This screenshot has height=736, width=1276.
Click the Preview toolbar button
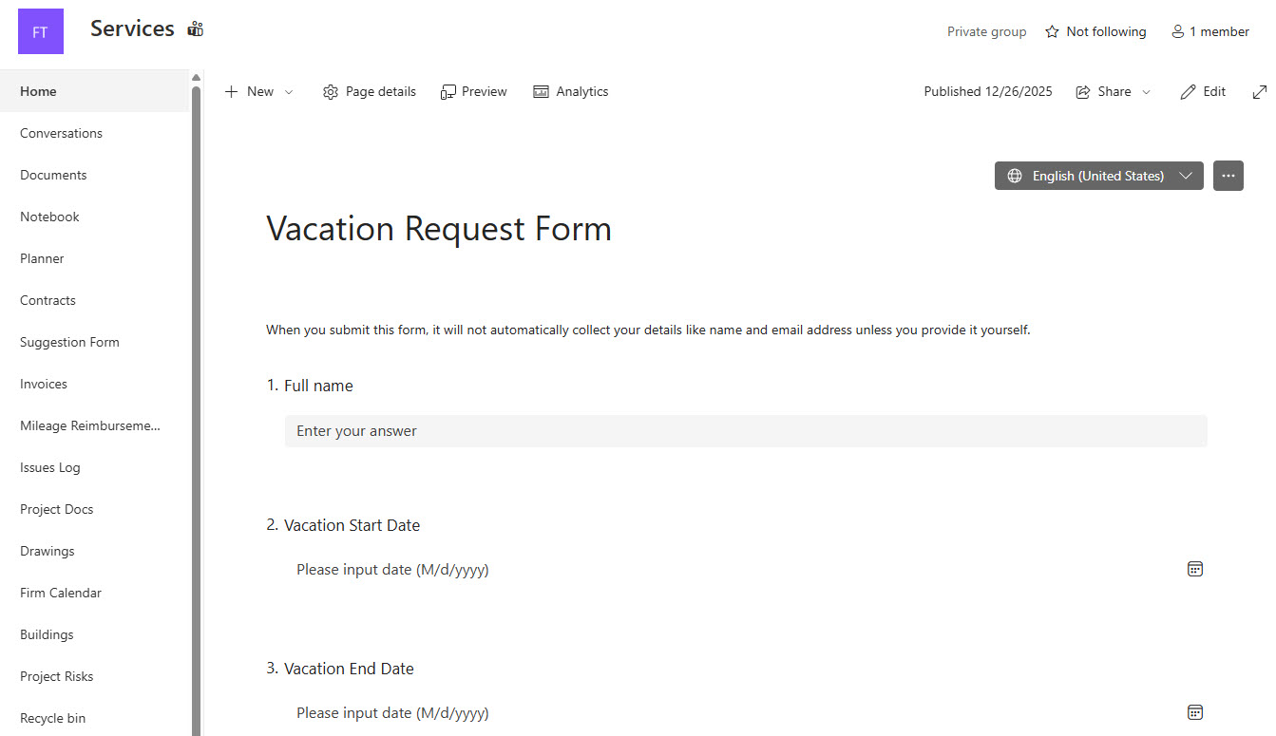(474, 92)
